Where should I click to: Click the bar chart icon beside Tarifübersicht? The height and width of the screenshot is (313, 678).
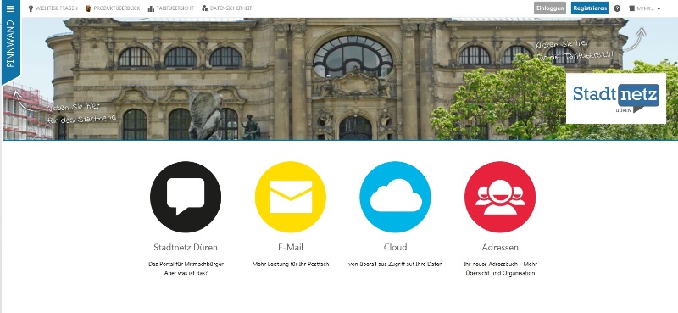pos(151,8)
